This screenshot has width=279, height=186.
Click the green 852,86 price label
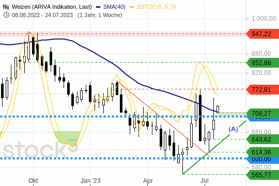pos(263,63)
